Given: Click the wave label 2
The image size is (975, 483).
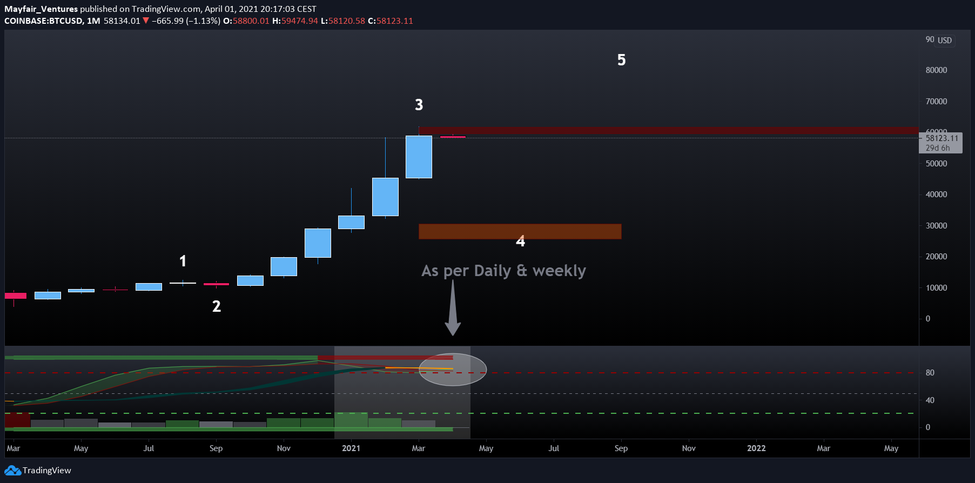Looking at the screenshot, I should (x=217, y=307).
